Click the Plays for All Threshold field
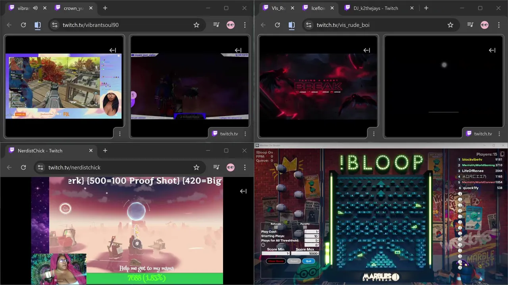The image size is (508, 285). click(312, 241)
